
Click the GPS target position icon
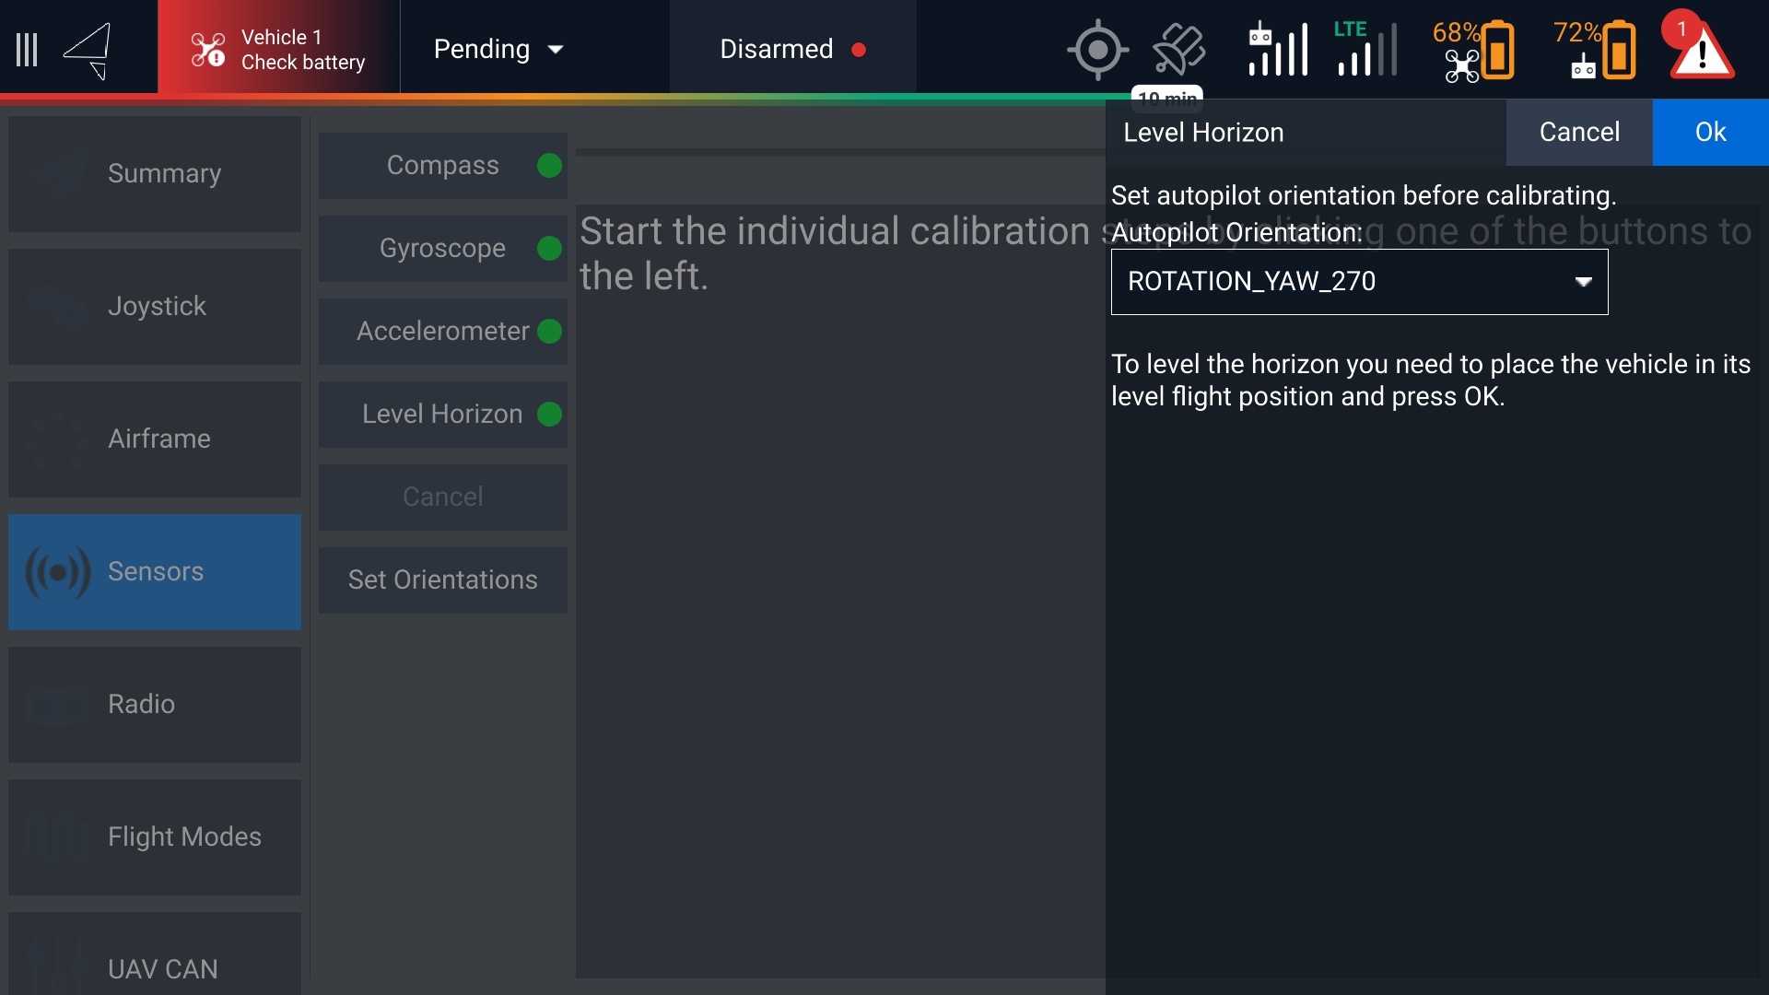tap(1097, 50)
